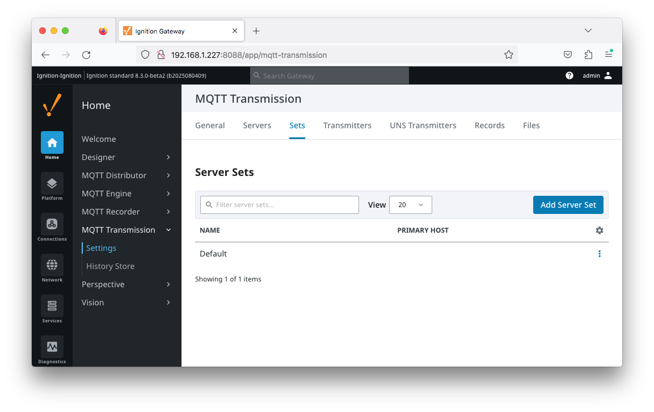654x412 pixels.
Task: Switch to the UNS Transmitters tab
Action: pyautogui.click(x=423, y=125)
